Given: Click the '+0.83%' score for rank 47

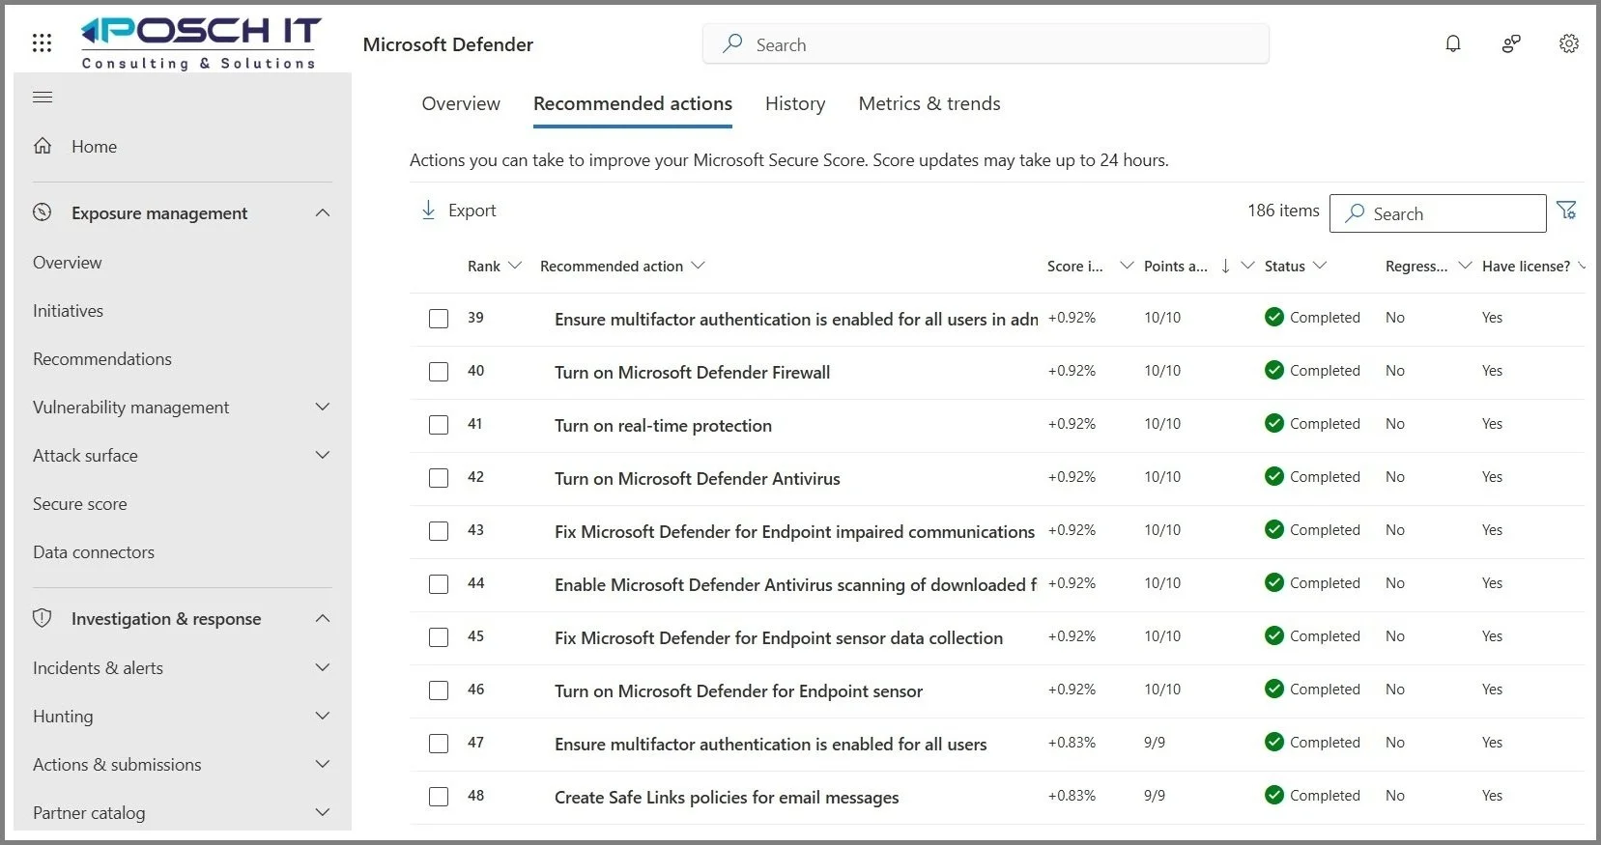Looking at the screenshot, I should click(x=1072, y=742).
